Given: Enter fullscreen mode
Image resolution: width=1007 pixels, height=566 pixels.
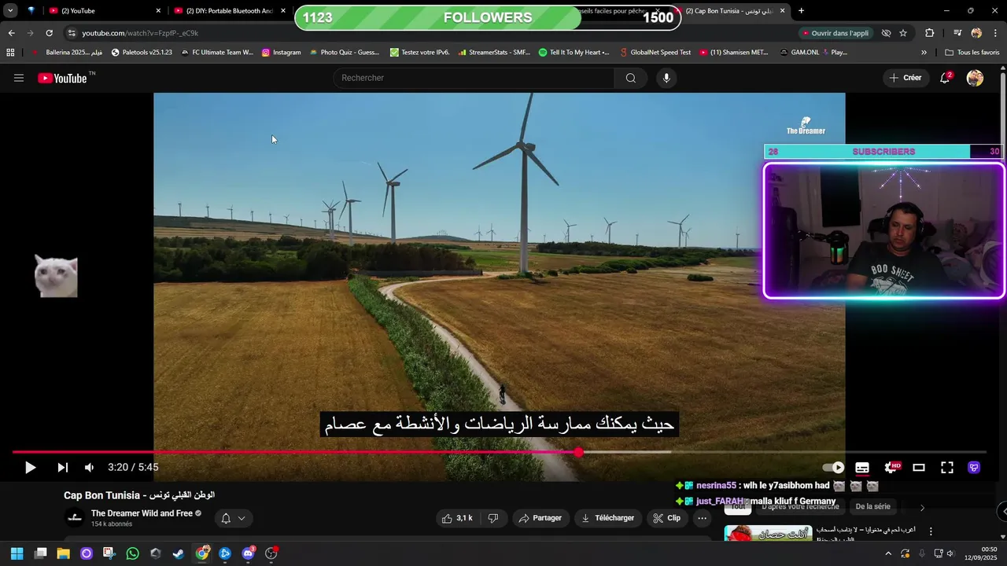Looking at the screenshot, I should (x=947, y=468).
